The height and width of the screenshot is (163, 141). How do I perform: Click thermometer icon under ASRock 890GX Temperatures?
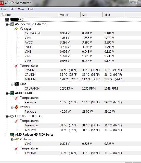tap(17, 66)
